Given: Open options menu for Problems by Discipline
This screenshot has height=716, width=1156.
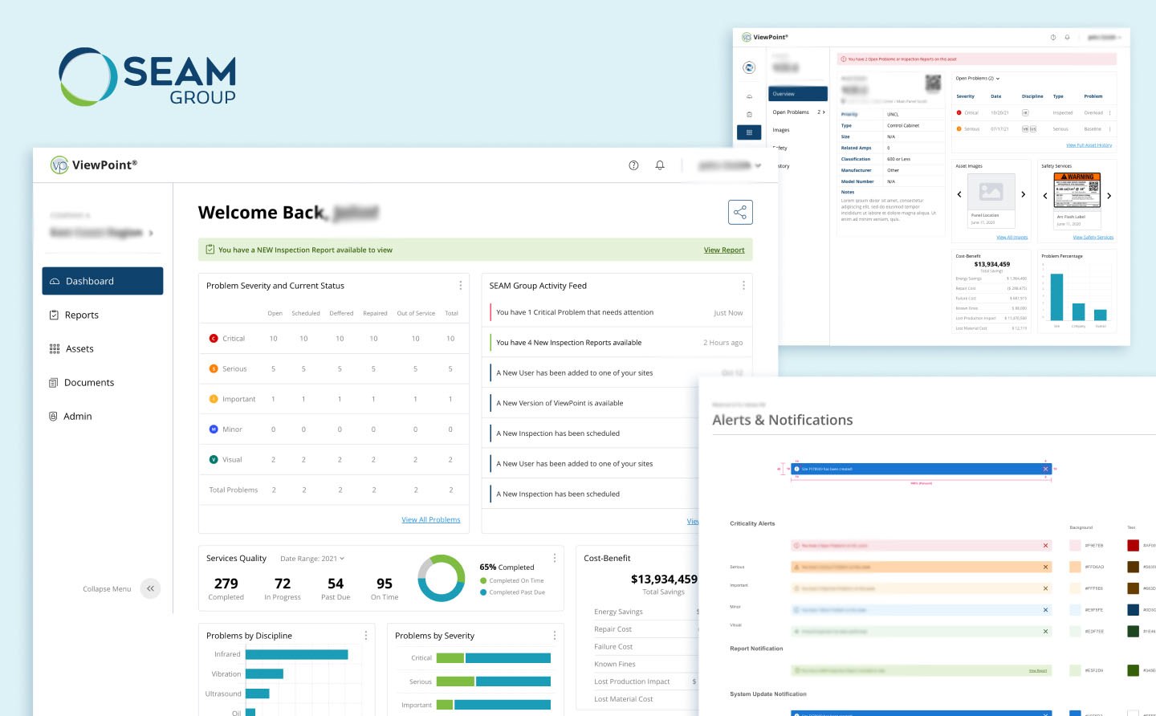Looking at the screenshot, I should (x=366, y=636).
